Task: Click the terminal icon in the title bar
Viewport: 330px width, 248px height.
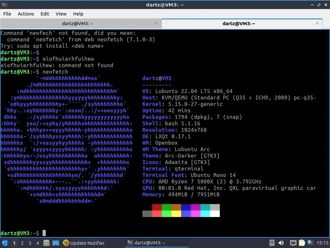Action: click(5, 5)
